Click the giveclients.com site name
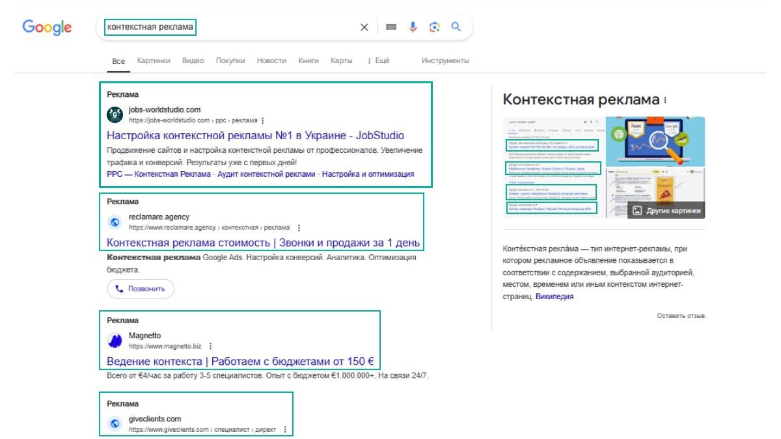This screenshot has height=439, width=781. (155, 419)
